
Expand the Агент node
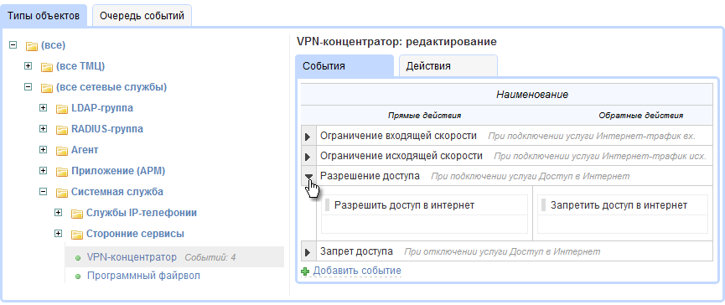[x=44, y=150]
